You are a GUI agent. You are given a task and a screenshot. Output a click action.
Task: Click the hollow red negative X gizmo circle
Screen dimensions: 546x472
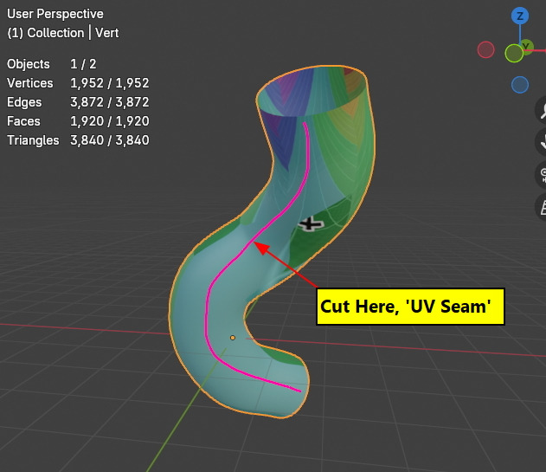click(485, 49)
